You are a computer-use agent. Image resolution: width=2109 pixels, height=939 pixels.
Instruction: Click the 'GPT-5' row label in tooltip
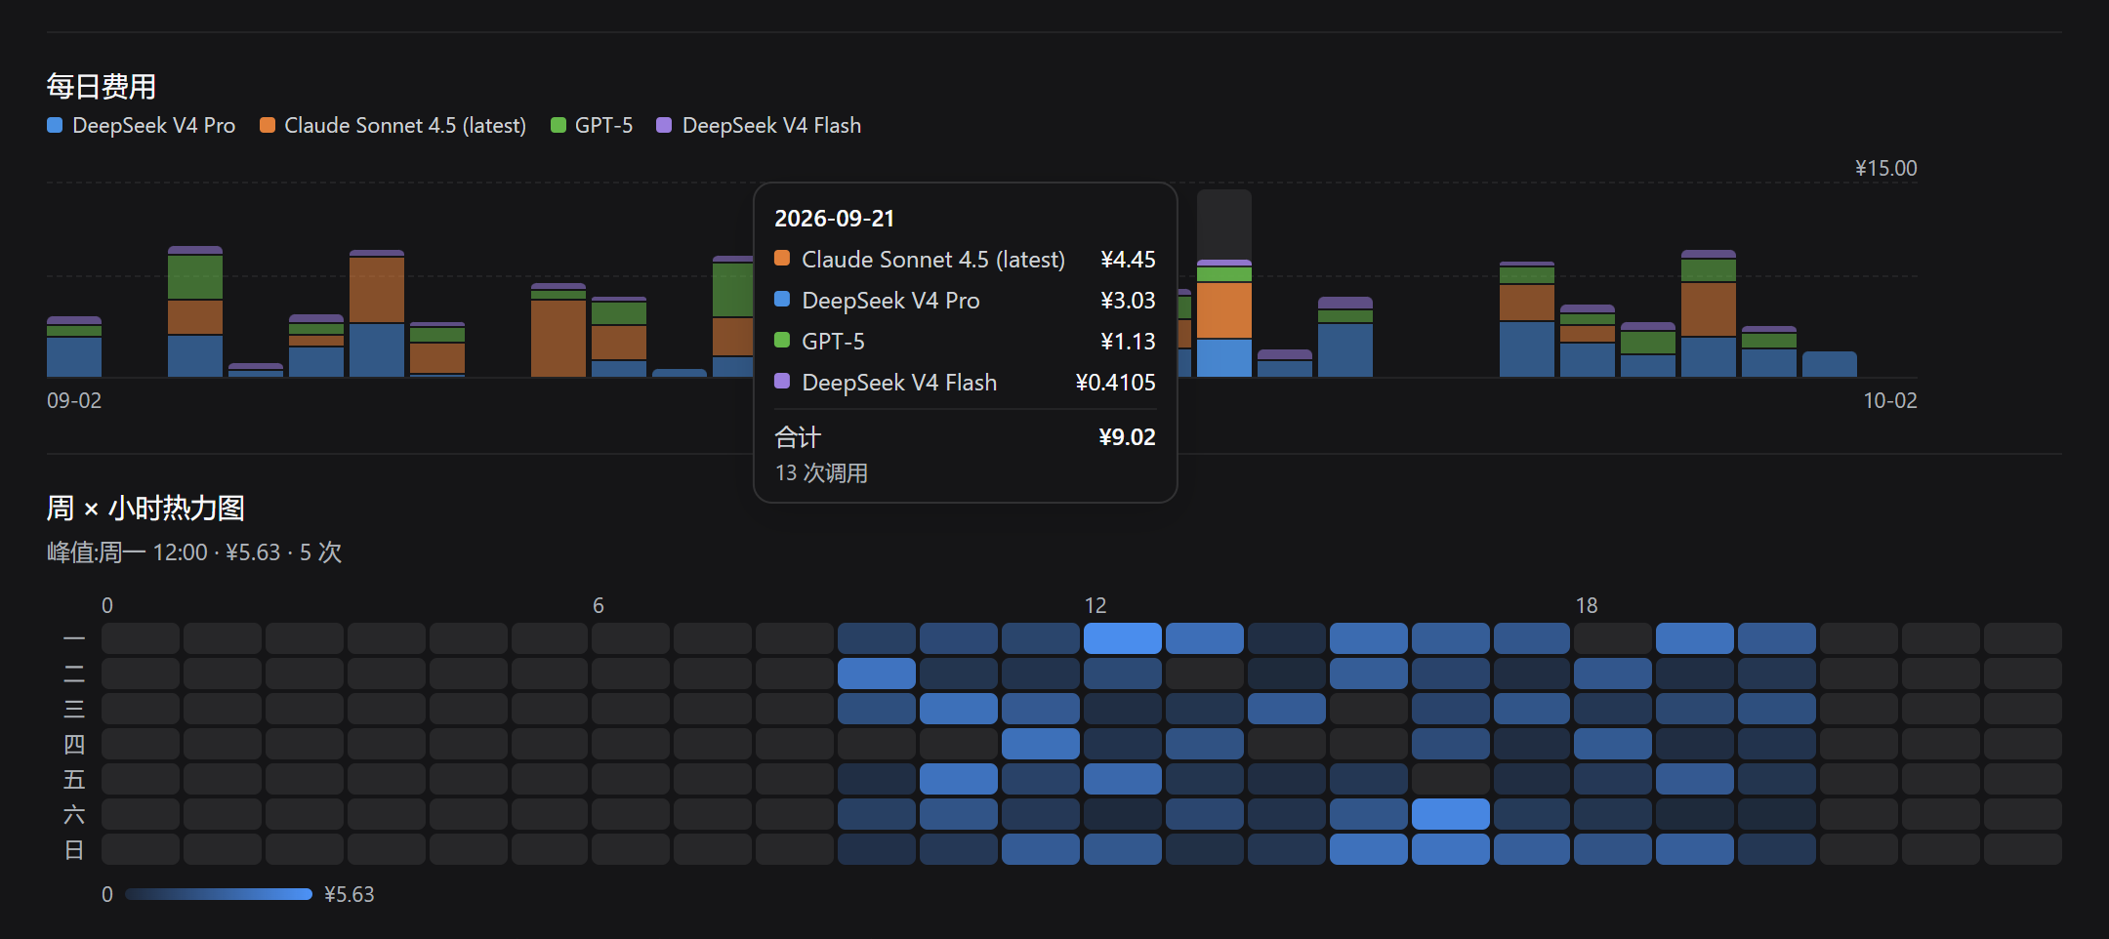pos(833,342)
